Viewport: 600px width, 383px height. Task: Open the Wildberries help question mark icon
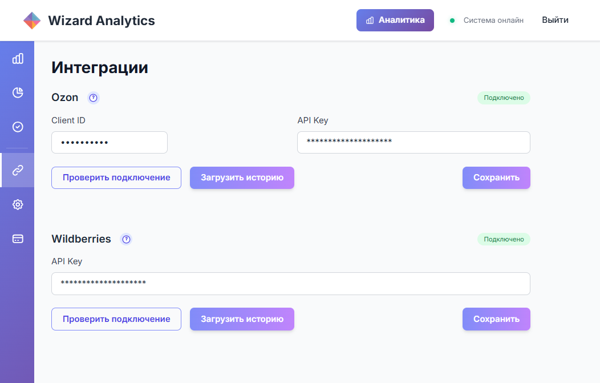tap(126, 239)
